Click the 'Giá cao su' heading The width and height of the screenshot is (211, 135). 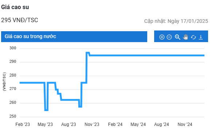pos(15,7)
